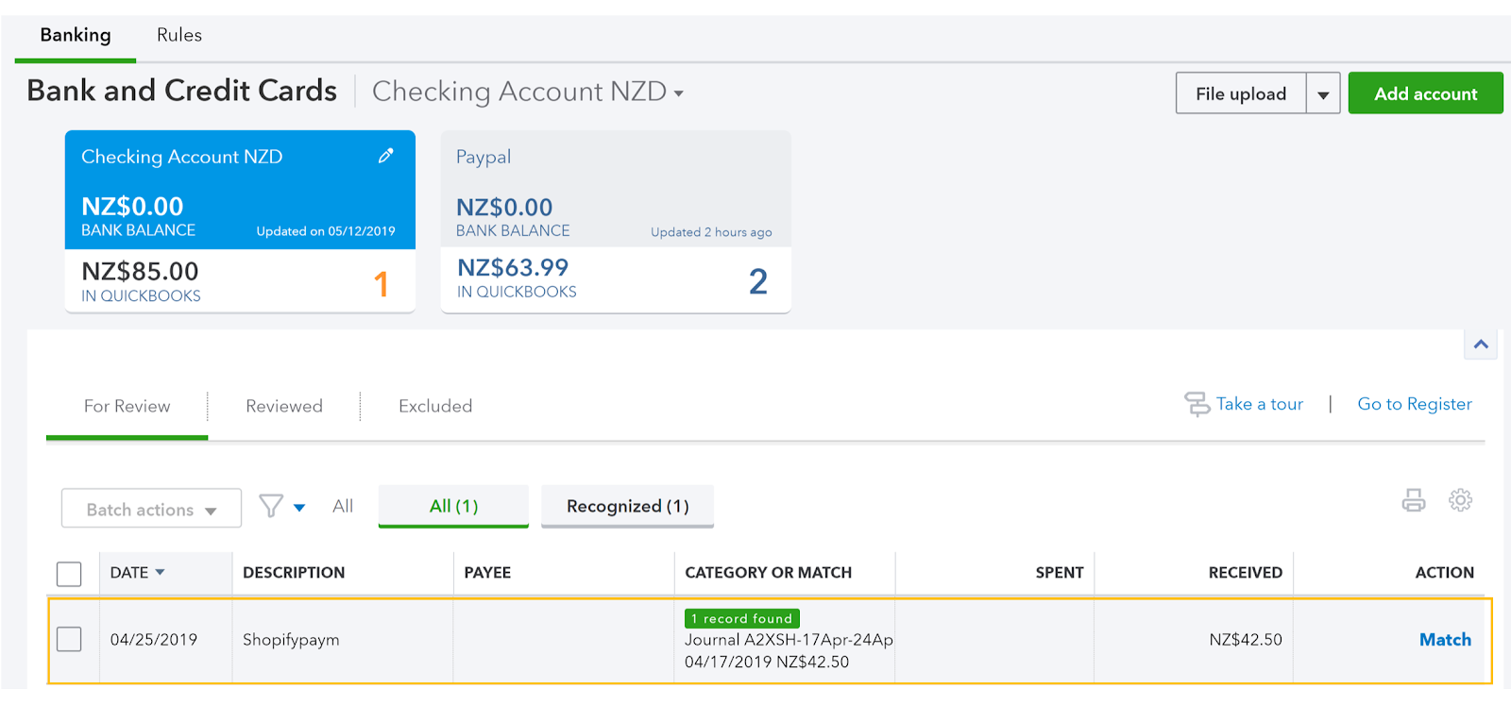Image resolution: width=1511 pixels, height=705 pixels.
Task: Click the Match link for Shopifypaym
Action: click(1445, 639)
